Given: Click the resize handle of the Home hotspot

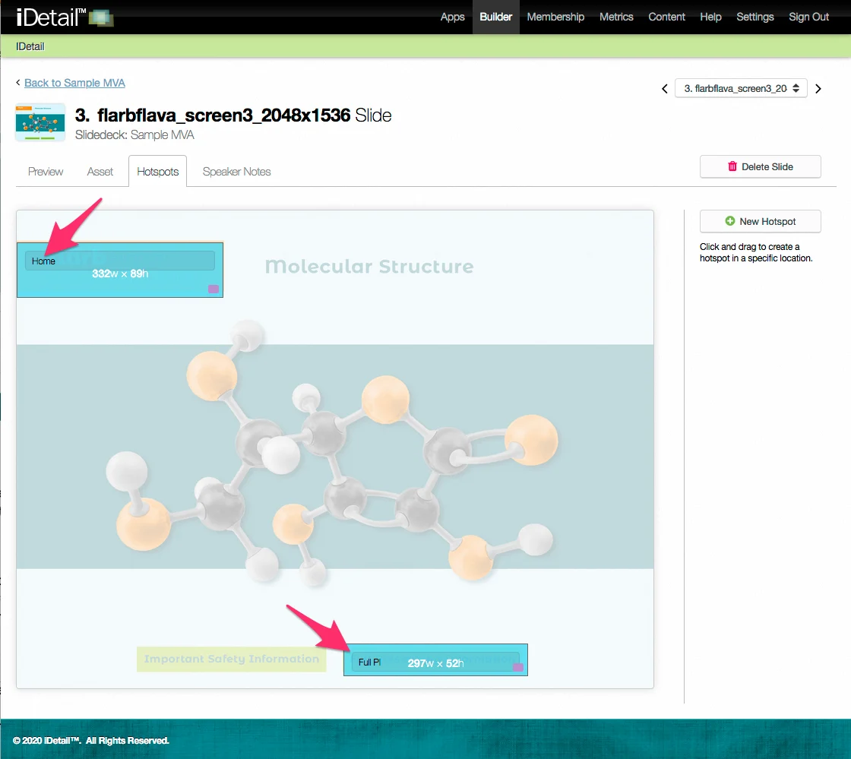Looking at the screenshot, I should click(x=214, y=289).
